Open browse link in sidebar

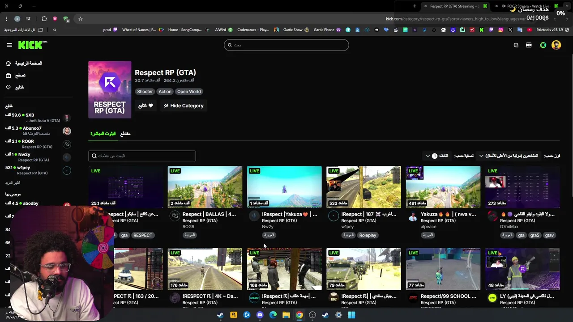pyautogui.click(x=20, y=76)
